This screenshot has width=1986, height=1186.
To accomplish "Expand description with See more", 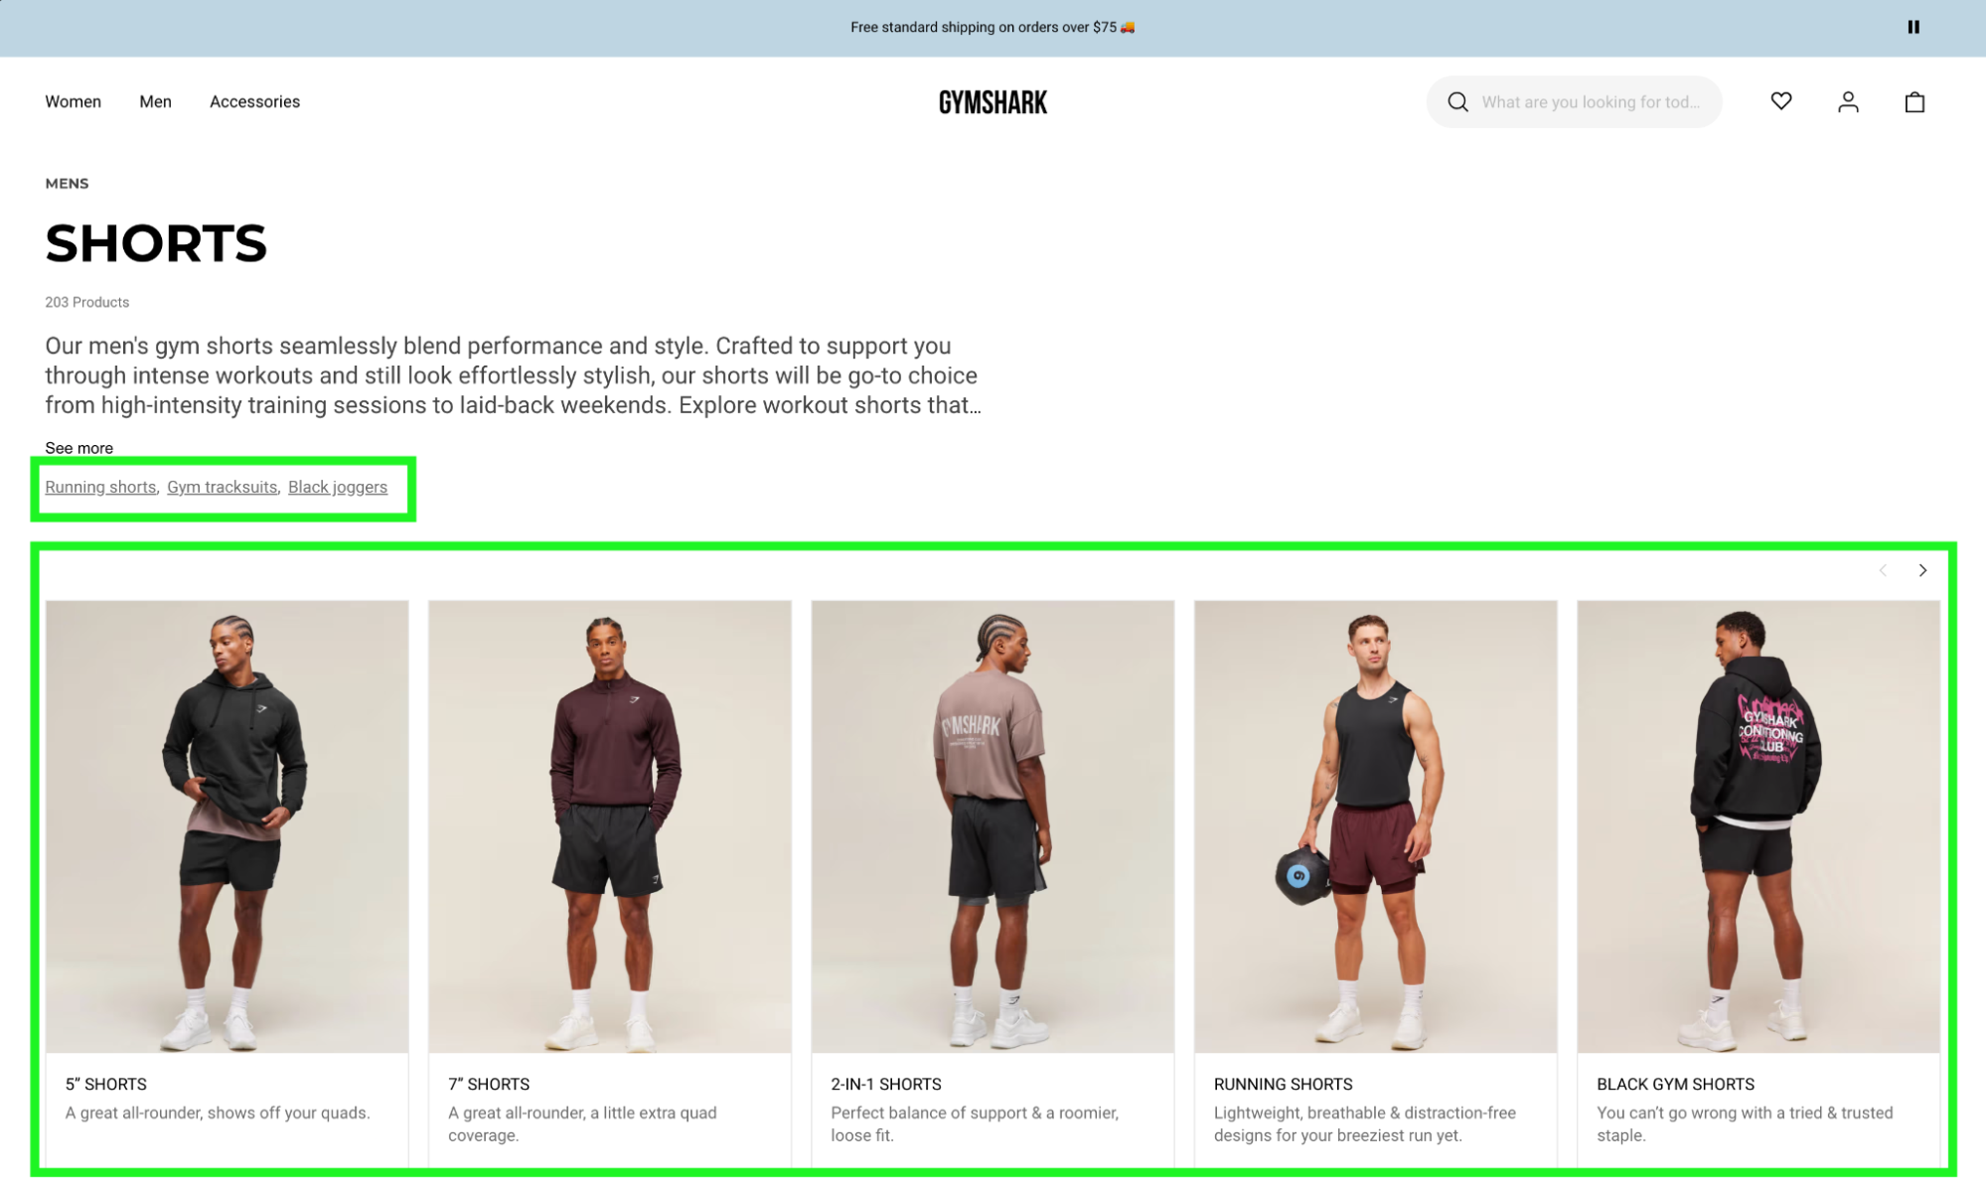I will point(78,448).
